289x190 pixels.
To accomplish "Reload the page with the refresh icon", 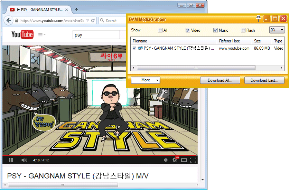I will [x=93, y=20].
